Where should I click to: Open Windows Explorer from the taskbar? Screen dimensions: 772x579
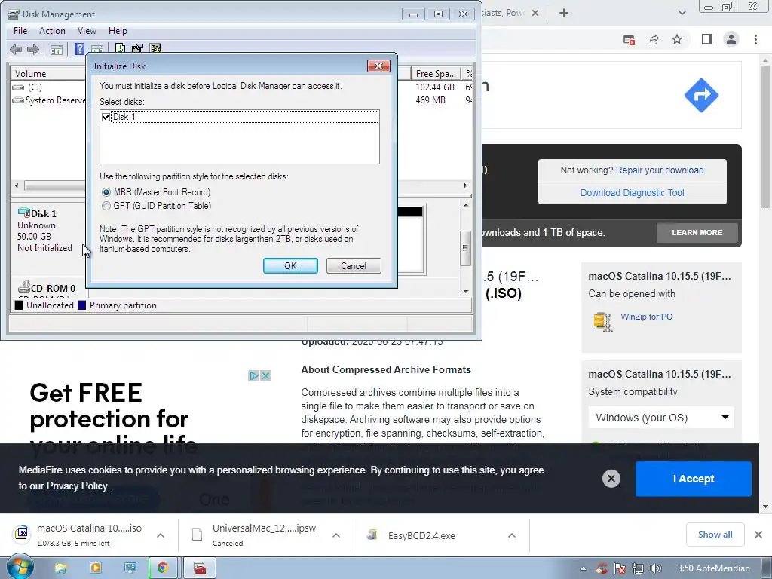60,568
